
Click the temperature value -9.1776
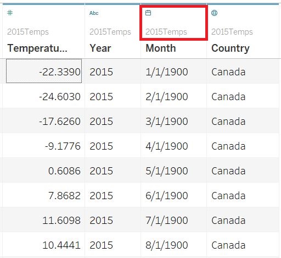63,146
